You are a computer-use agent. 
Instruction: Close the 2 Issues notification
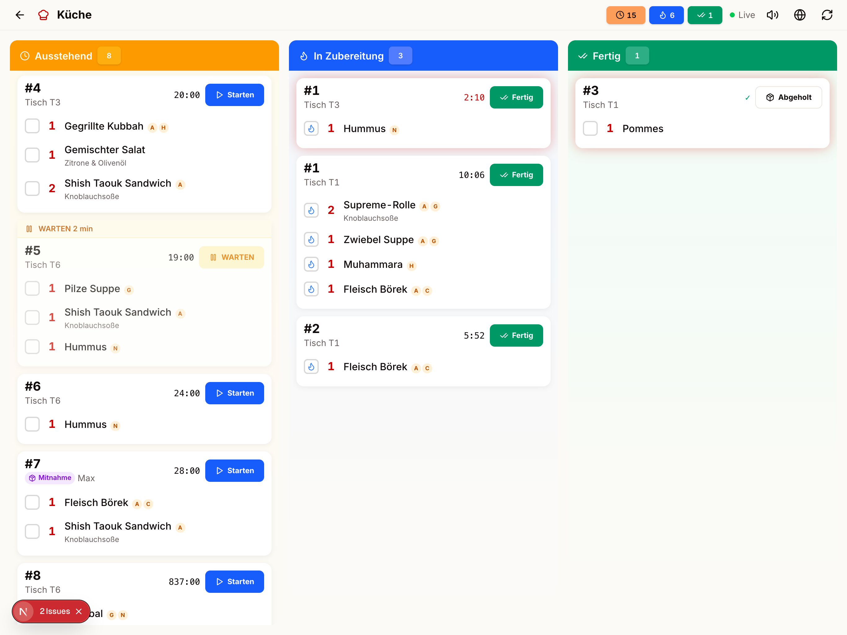click(79, 611)
